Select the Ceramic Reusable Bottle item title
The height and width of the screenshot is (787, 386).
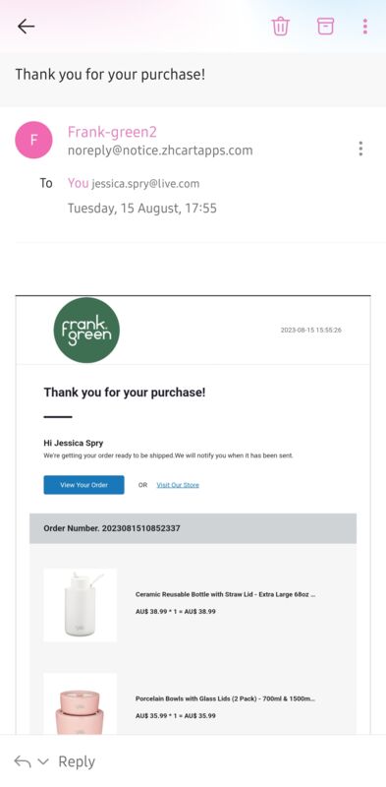[226, 594]
